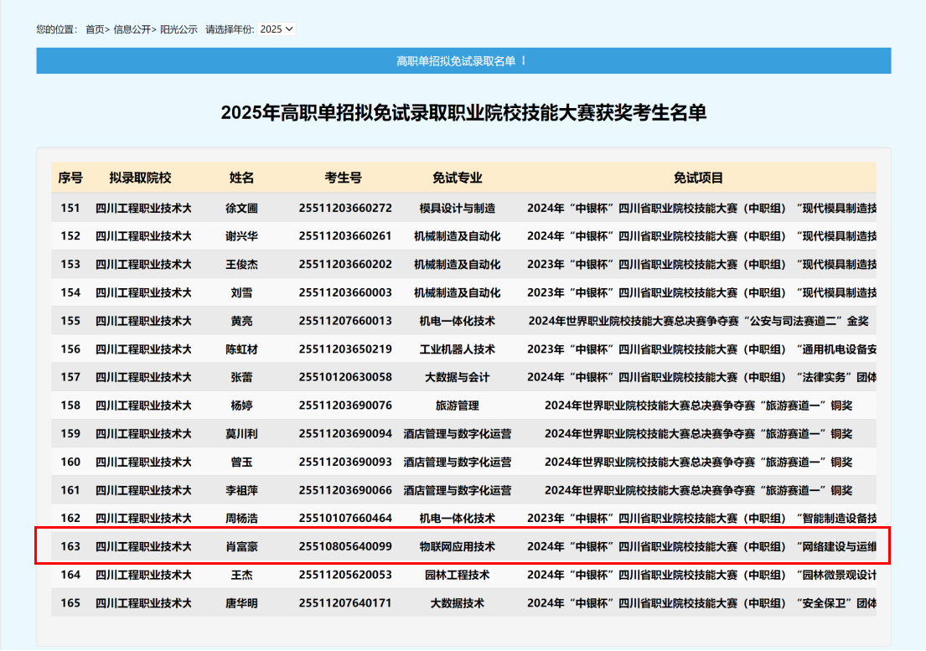Viewport: 926px width, 651px height.
Task: Click the name 徐文圃 in row 151
Action: (x=241, y=208)
